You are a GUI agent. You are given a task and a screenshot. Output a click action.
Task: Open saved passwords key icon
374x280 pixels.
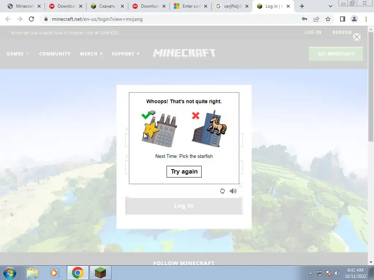305,19
